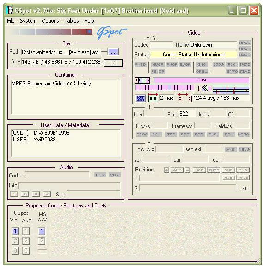Click the 1/1 file counter button
263x268 pixels.
113,63
